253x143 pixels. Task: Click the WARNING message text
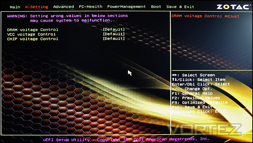[x=68, y=18]
